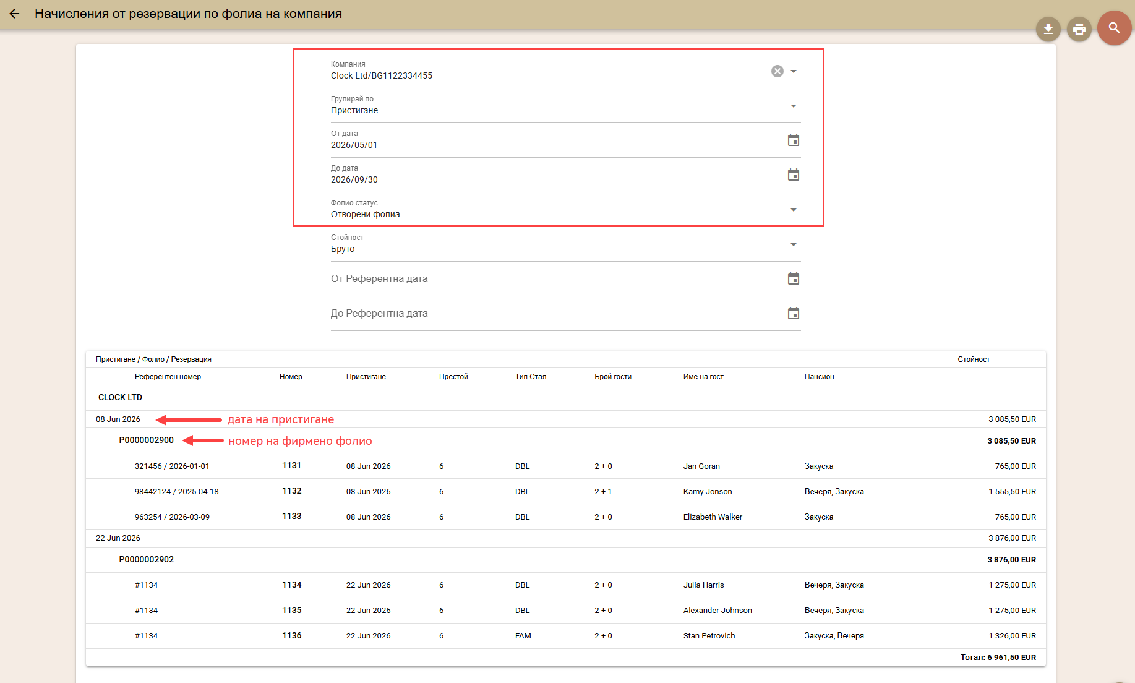Download the report via the download icon
Image resolution: width=1135 pixels, height=683 pixels.
[x=1048, y=29]
